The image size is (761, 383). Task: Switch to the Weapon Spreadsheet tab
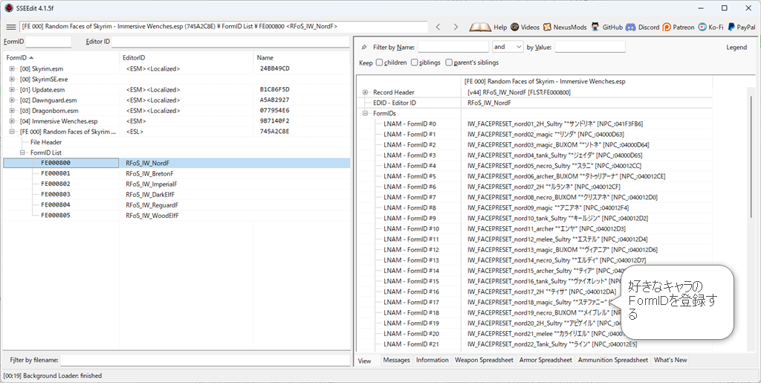(x=485, y=360)
